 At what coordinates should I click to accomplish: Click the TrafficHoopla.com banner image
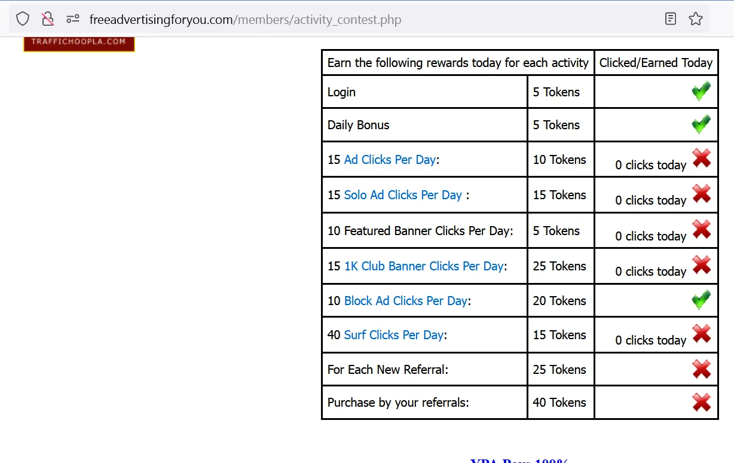[79, 44]
